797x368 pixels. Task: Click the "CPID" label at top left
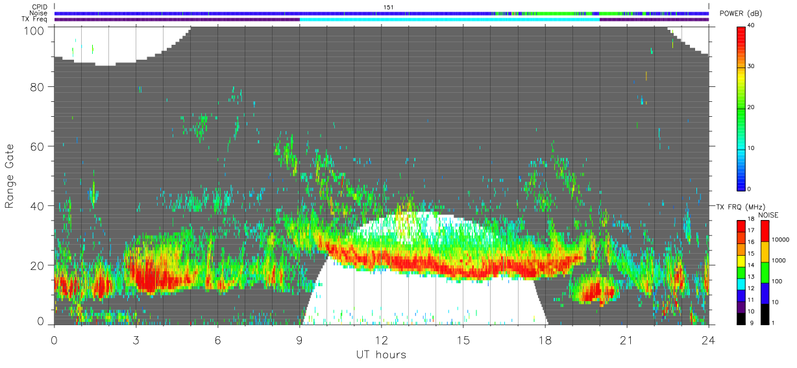40,7
